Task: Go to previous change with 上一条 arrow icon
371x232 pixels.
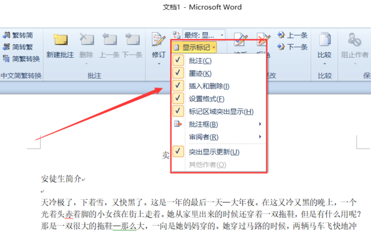Action: point(281,35)
